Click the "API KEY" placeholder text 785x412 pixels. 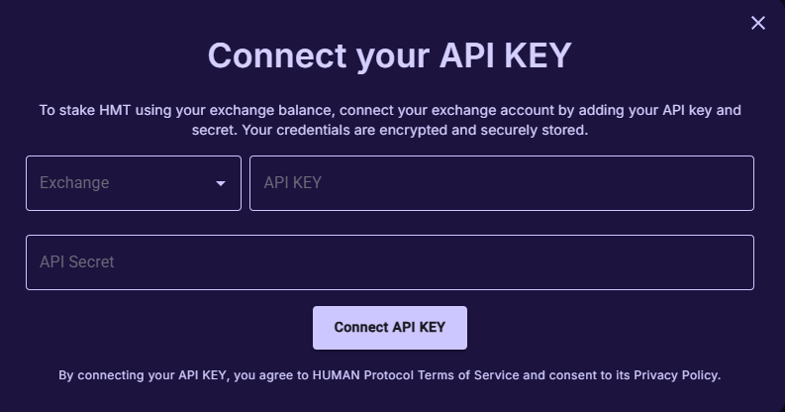[x=292, y=183]
